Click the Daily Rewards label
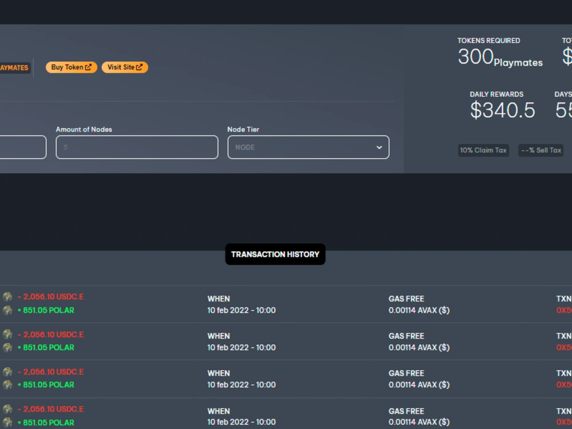Viewport: 572px width, 429px height. (x=496, y=94)
